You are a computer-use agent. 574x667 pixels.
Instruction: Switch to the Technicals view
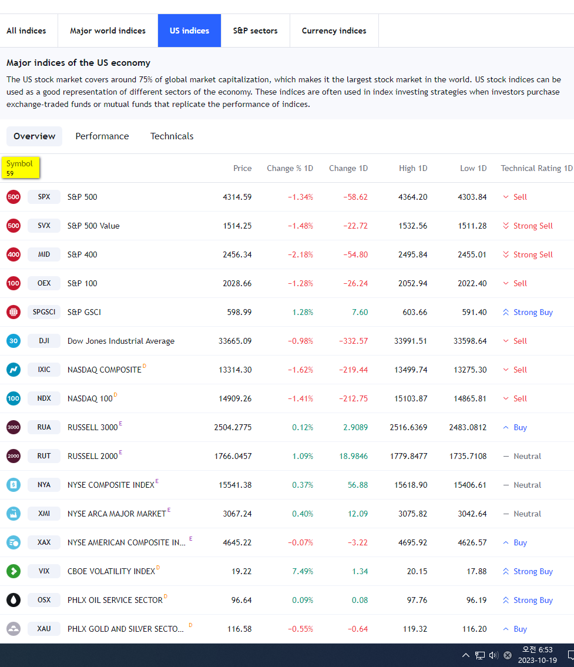[172, 136]
